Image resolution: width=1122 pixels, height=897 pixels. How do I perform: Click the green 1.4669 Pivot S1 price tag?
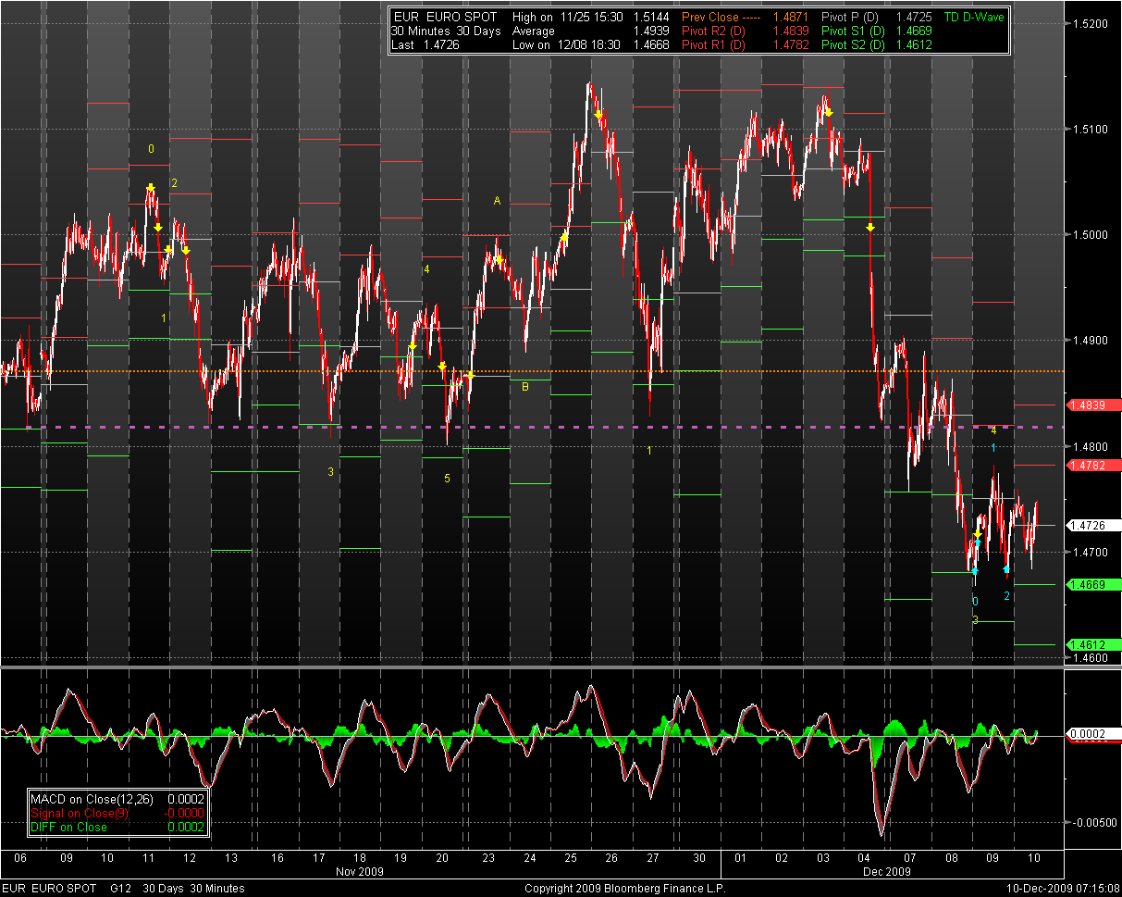tap(1093, 585)
